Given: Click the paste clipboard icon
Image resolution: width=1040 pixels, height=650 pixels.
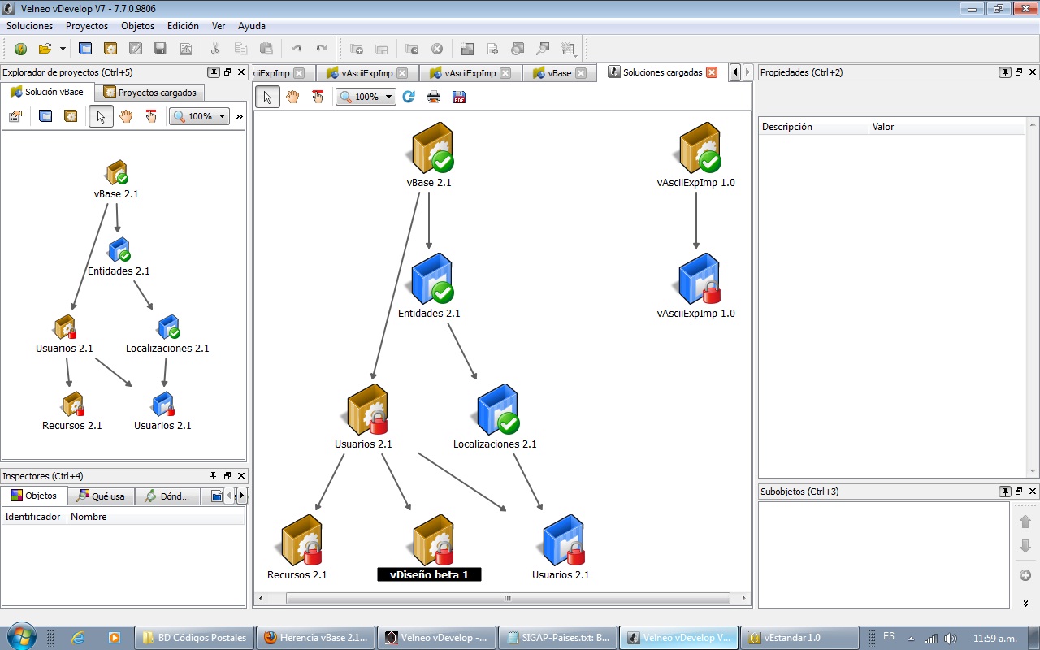Looking at the screenshot, I should click(266, 49).
